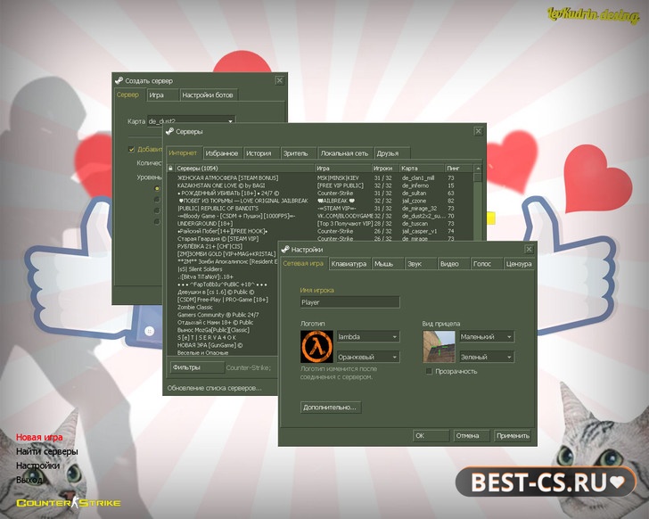Click the lambda logo preview image
Viewport: 649px width, 519px height.
316,346
